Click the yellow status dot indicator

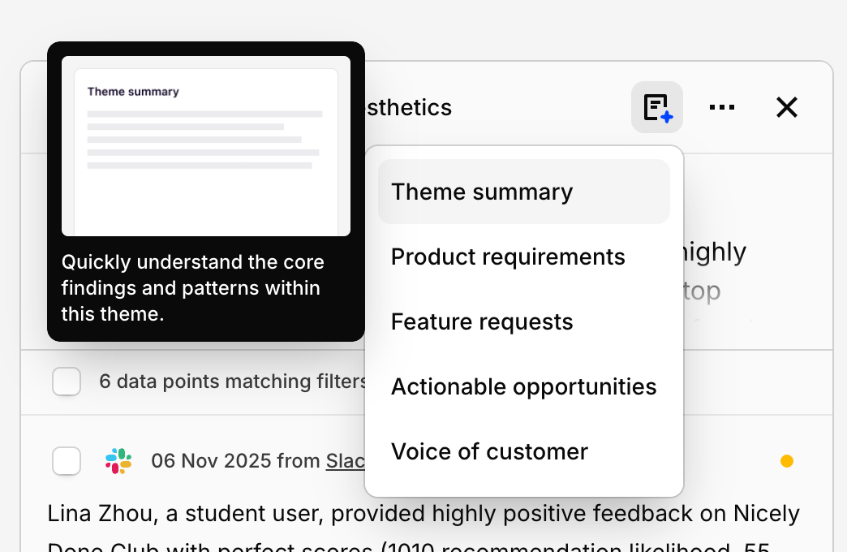point(787,461)
